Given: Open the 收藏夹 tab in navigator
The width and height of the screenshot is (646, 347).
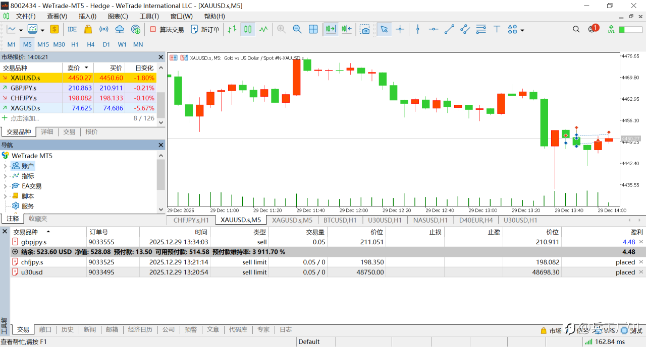Looking at the screenshot, I should point(38,219).
